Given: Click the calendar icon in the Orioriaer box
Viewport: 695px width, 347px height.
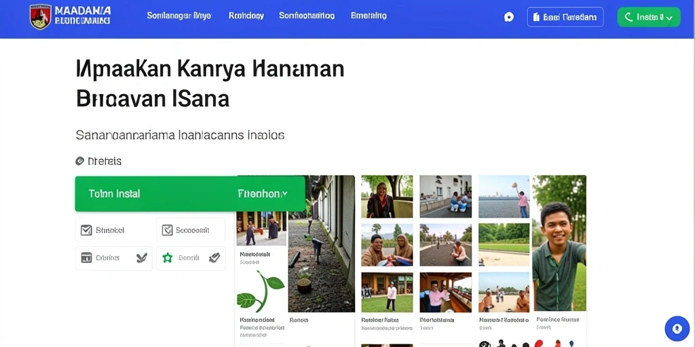Looking at the screenshot, I should pos(86,258).
